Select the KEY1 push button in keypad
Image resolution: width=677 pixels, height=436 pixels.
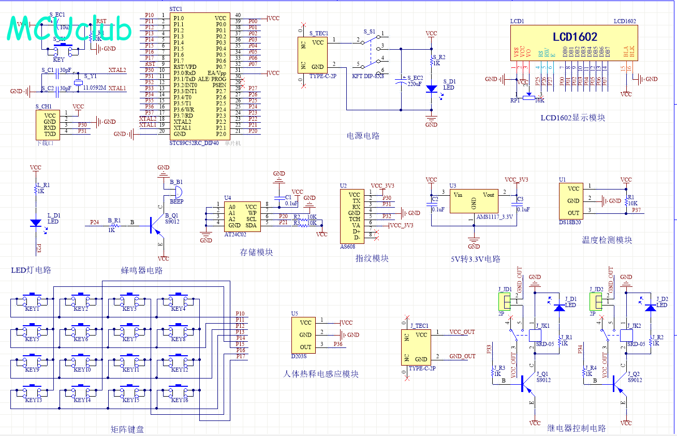[32, 302]
